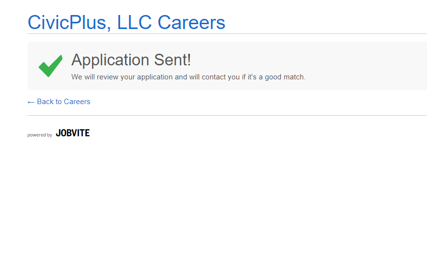Click the JOBVITE logo in the footer
The image size is (427, 258).
tap(73, 133)
